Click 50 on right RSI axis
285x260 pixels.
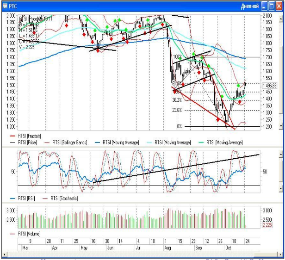(265, 172)
